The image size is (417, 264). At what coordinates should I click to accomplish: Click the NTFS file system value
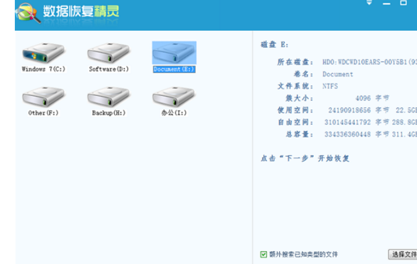click(x=331, y=86)
